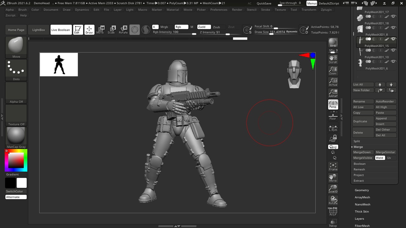Screen dimensions: 406x228
Task: Open the MatCap Gray material picker
Action: tap(16, 138)
